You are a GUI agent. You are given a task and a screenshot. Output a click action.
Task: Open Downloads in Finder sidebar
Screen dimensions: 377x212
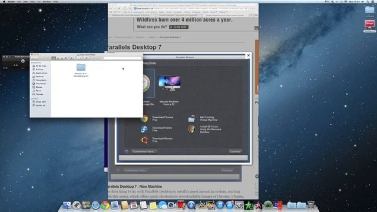(x=39, y=84)
